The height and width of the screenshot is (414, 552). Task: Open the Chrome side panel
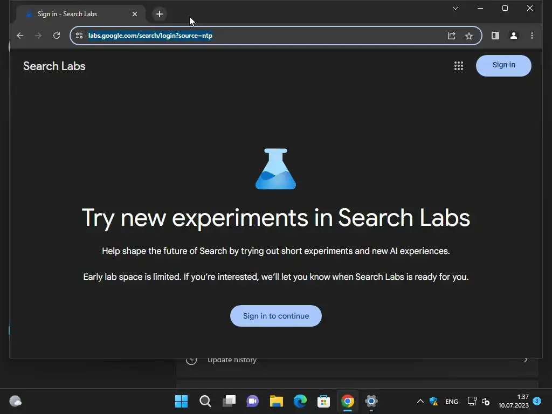(495, 36)
